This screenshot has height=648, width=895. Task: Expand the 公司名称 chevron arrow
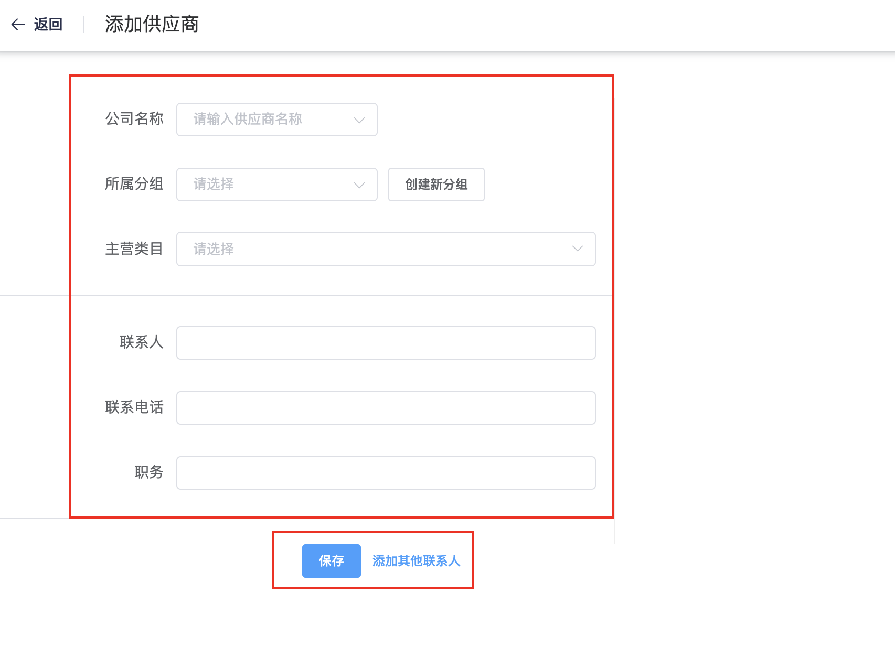[x=359, y=120]
